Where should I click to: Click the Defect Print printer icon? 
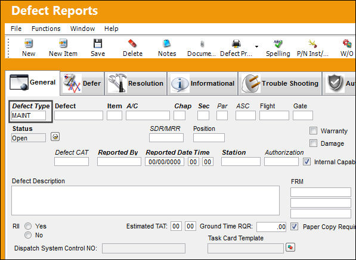[x=236, y=43]
